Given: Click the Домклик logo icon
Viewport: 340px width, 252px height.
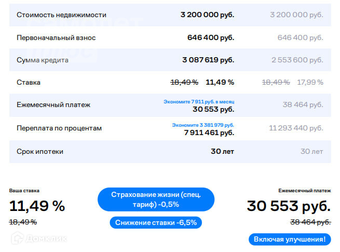Looking at the screenshot, I should pyautogui.click(x=17, y=237).
